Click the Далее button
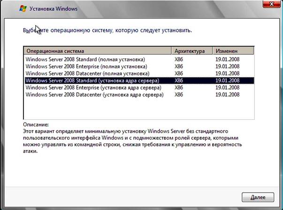283x210 pixels. point(258,197)
